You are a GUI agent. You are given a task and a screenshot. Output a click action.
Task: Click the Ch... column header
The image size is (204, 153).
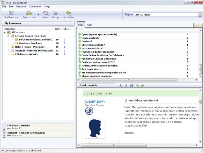pyautogui.click(x=66, y=29)
